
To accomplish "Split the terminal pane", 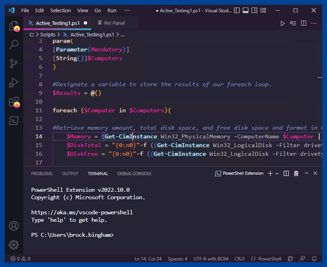I will [286, 173].
